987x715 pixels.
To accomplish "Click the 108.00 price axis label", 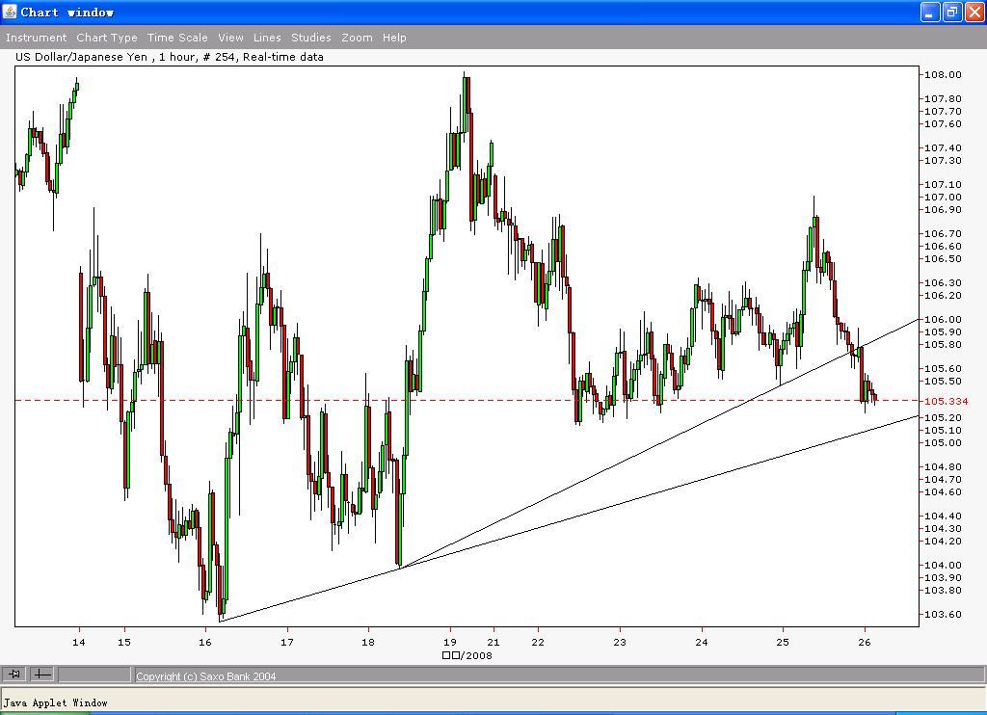I will pyautogui.click(x=943, y=74).
